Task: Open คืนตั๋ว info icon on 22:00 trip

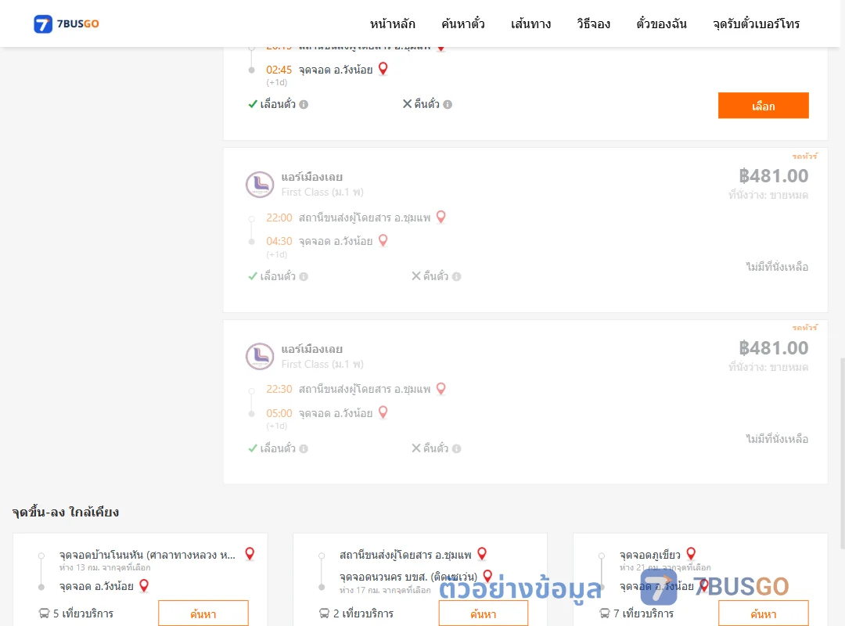Action: pyautogui.click(x=456, y=276)
